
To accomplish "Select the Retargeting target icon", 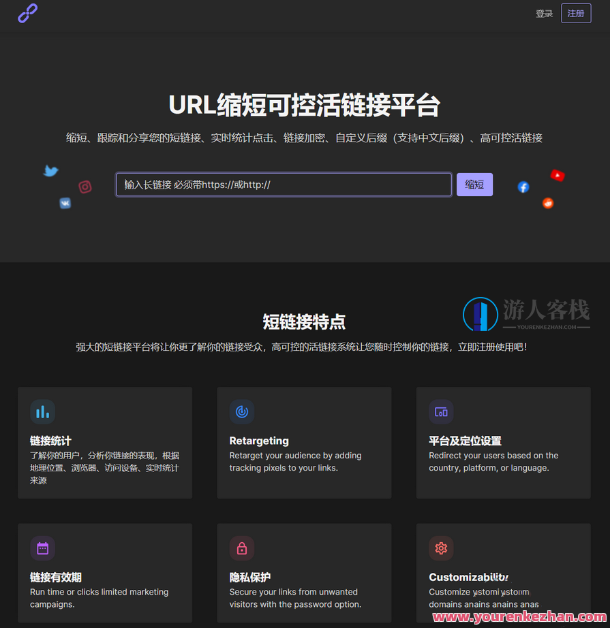I will (242, 411).
